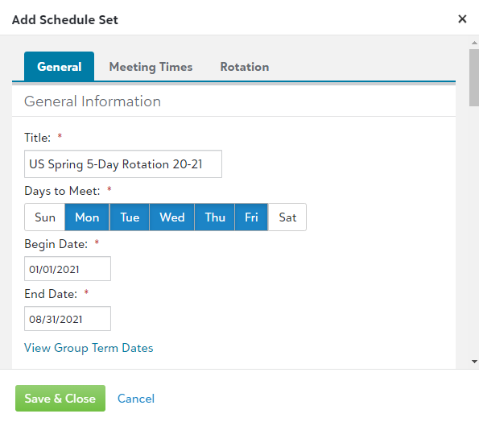Click the End Date field

click(x=68, y=319)
